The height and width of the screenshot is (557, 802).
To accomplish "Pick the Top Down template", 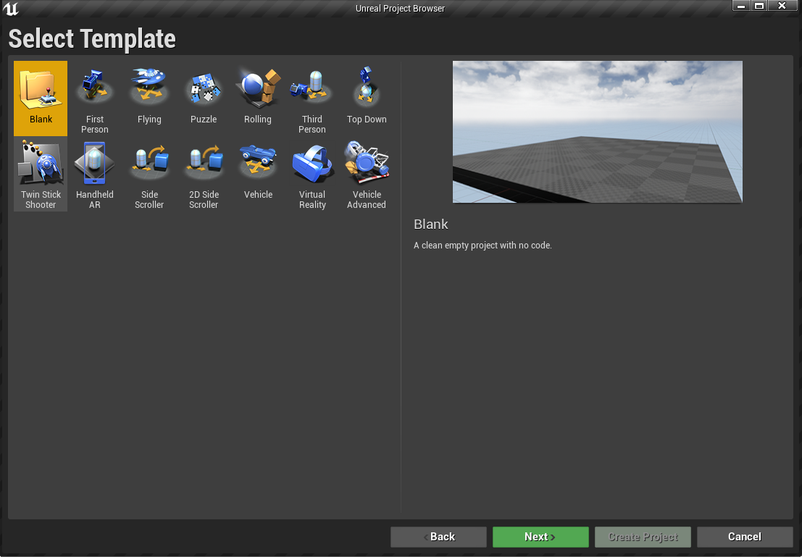I will (367, 99).
